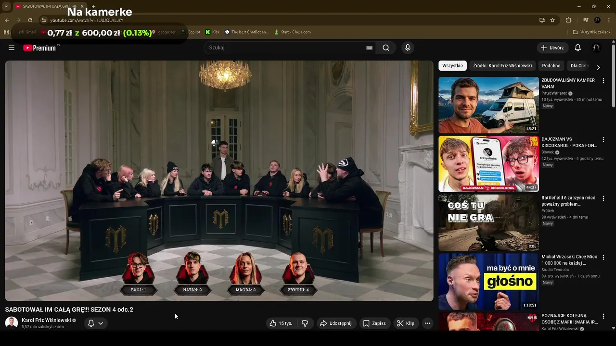Viewport: 616px width, 346px height.
Task: Open the ma być o mnie głośno thumbnail
Action: pos(488,282)
